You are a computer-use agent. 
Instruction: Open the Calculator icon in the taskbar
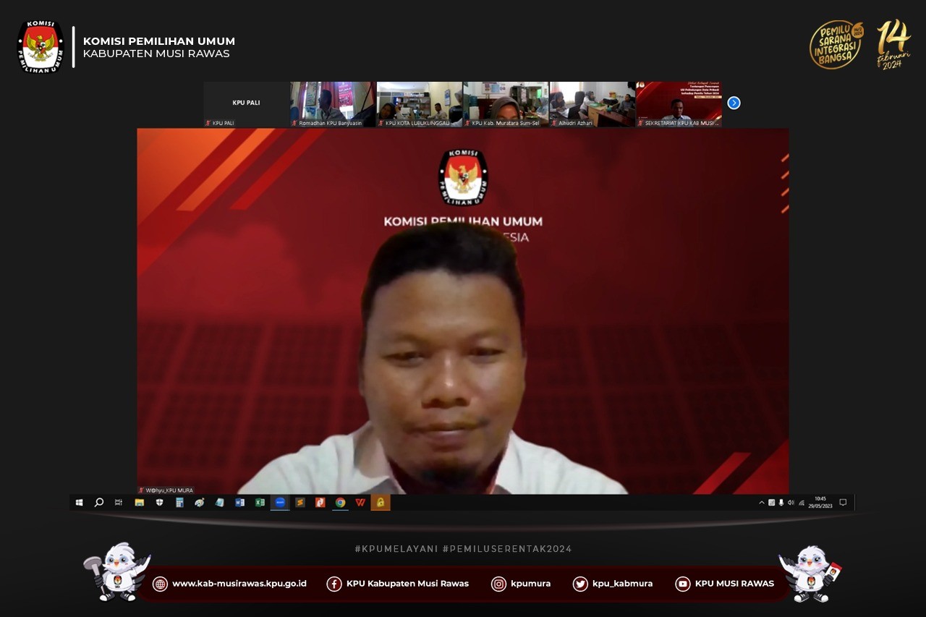pos(179,503)
